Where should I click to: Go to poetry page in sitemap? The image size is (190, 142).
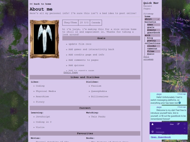point(154,41)
